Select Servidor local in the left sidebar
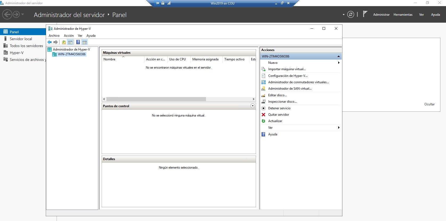 click(x=21, y=39)
